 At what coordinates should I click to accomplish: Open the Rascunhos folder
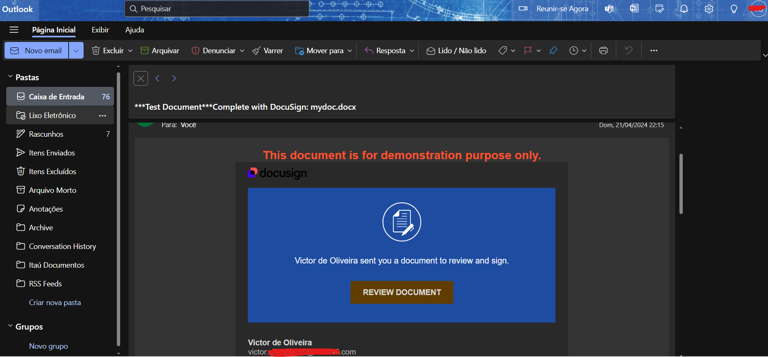(60, 134)
